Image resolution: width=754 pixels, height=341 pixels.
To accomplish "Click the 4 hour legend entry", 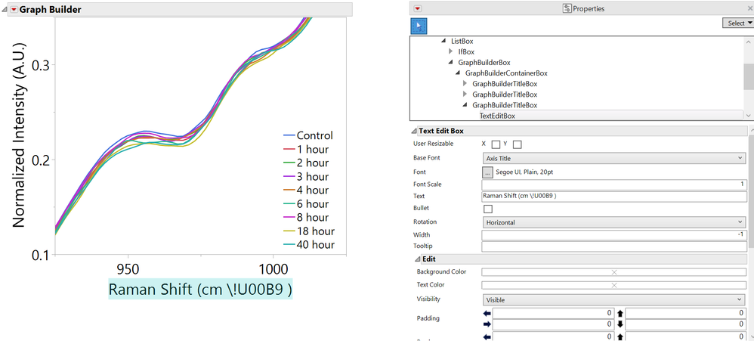I will 306,191.
